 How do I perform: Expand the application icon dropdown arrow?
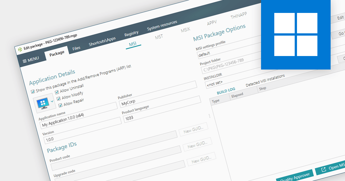click(52, 101)
